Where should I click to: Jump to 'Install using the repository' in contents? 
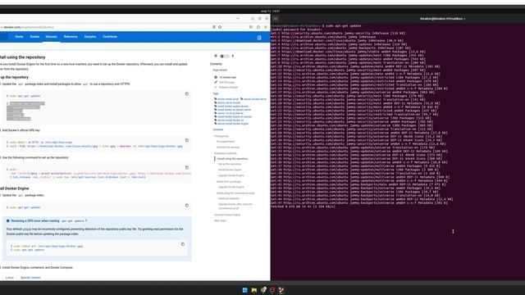(233, 159)
